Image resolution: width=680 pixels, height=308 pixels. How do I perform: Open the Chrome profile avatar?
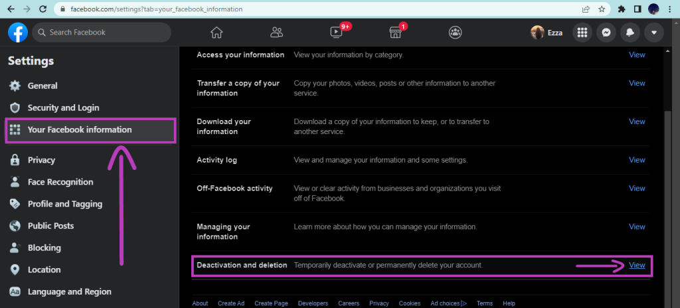(x=653, y=9)
